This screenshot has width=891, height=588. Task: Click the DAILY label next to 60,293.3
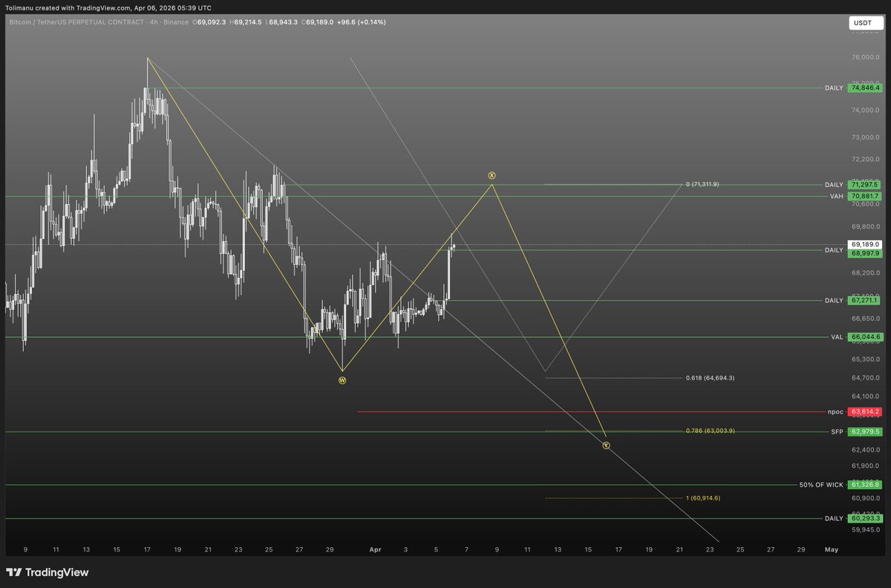pos(834,518)
